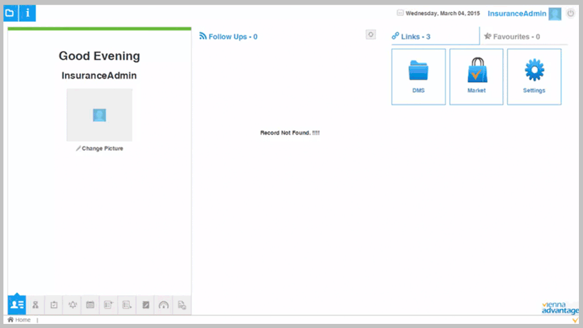Image resolution: width=583 pixels, height=328 pixels.
Task: Open the folder menu icon at top left
Action: pyautogui.click(x=10, y=13)
